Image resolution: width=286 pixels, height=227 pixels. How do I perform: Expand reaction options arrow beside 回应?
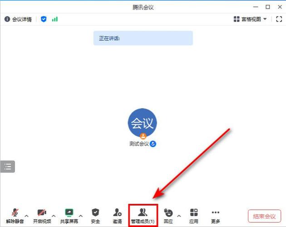pyautogui.click(x=179, y=216)
